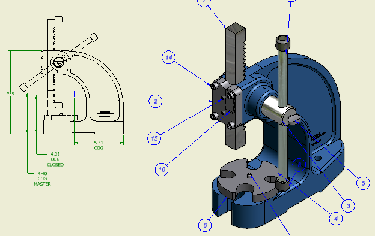Image resolution: width=375 pixels, height=236 pixels.
Task: Click the 4.23 COG CLOSED dimension label
Action: (x=55, y=159)
